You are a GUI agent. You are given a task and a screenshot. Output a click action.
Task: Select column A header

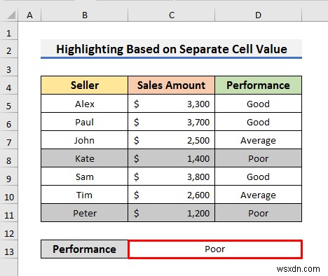pyautogui.click(x=29, y=15)
